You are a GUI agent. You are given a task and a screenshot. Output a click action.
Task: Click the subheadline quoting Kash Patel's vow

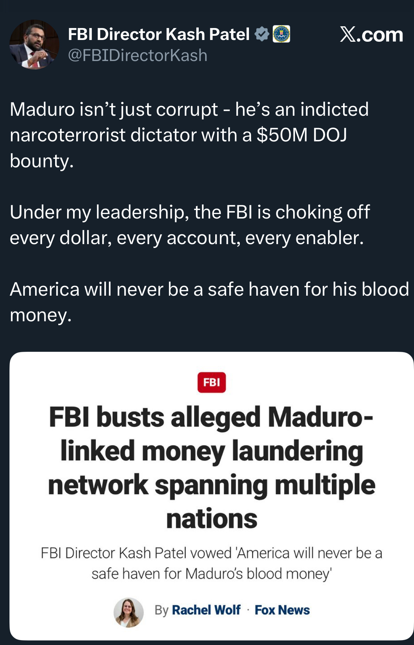[x=211, y=563]
